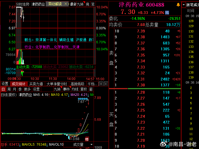Click the 陆 stock connect badge
Screen dimensions: 199x149
click(167, 13)
